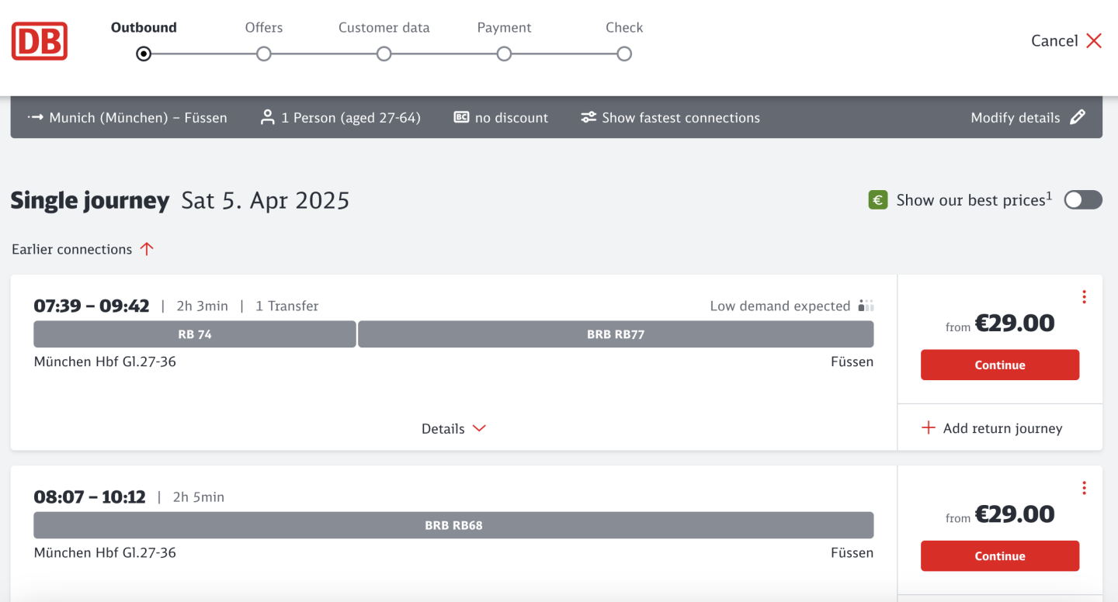Click the pencil icon beside Modify details
The width and height of the screenshot is (1118, 602).
pyautogui.click(x=1078, y=118)
